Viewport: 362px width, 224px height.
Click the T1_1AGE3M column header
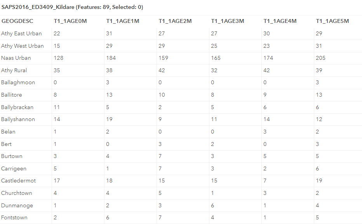tap(228, 21)
